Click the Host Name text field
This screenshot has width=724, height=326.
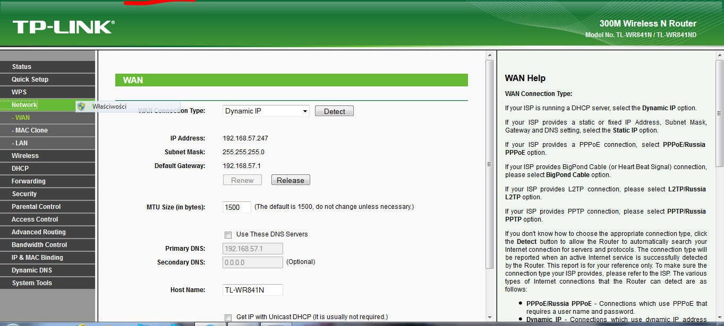point(252,290)
